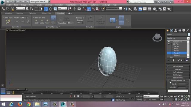The image size is (191, 107).
Task: Click Pin Stack icon below modifier stack
Action: [169, 60]
